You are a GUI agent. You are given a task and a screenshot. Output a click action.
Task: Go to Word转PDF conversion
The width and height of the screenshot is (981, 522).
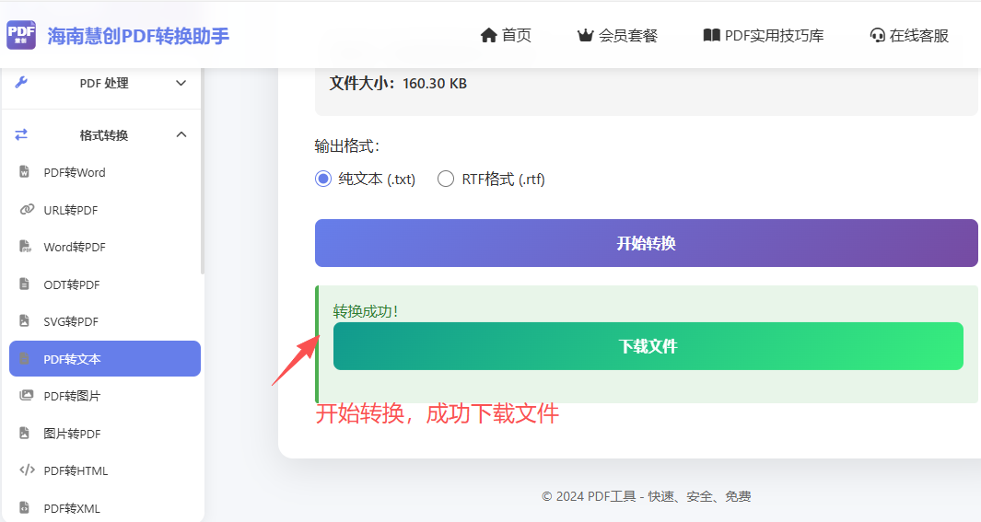click(104, 247)
